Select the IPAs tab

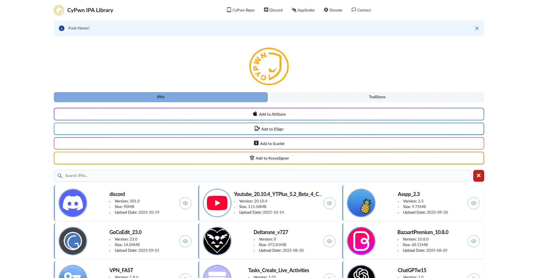coord(161,97)
